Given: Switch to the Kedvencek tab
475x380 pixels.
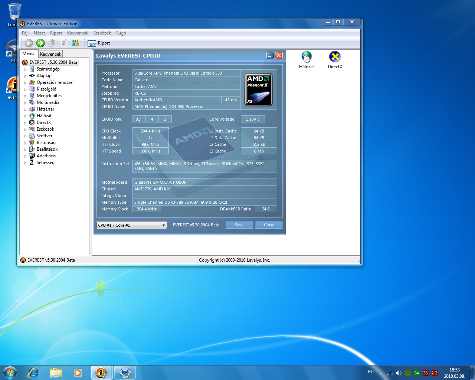Looking at the screenshot, I should tap(50, 54).
